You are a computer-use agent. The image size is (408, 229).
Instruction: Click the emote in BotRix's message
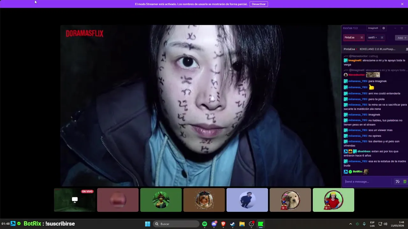[366, 171]
